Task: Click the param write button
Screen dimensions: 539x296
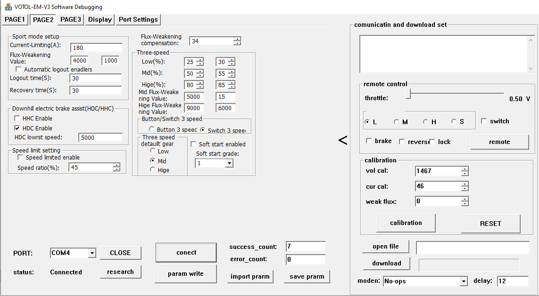Action: coord(186,273)
